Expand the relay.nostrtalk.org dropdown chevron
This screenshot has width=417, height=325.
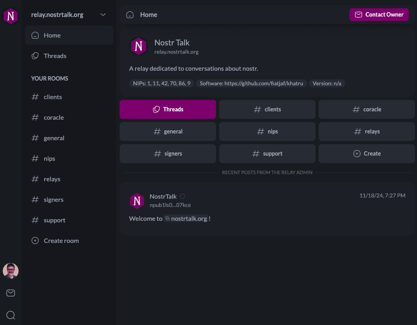coord(103,15)
